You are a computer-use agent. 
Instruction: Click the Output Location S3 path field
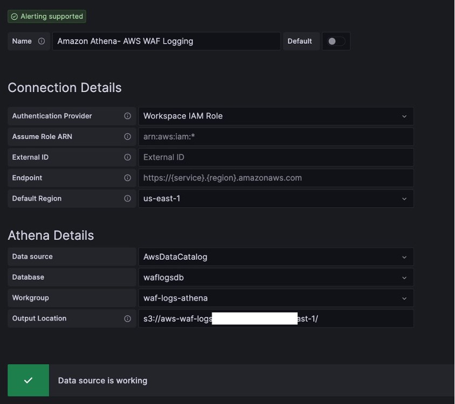point(276,318)
